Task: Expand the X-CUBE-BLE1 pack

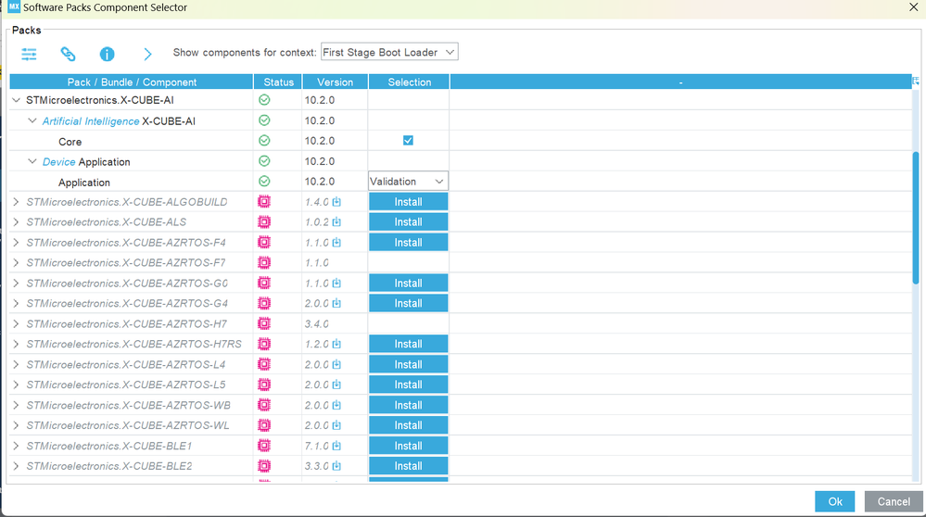Action: pyautogui.click(x=16, y=446)
